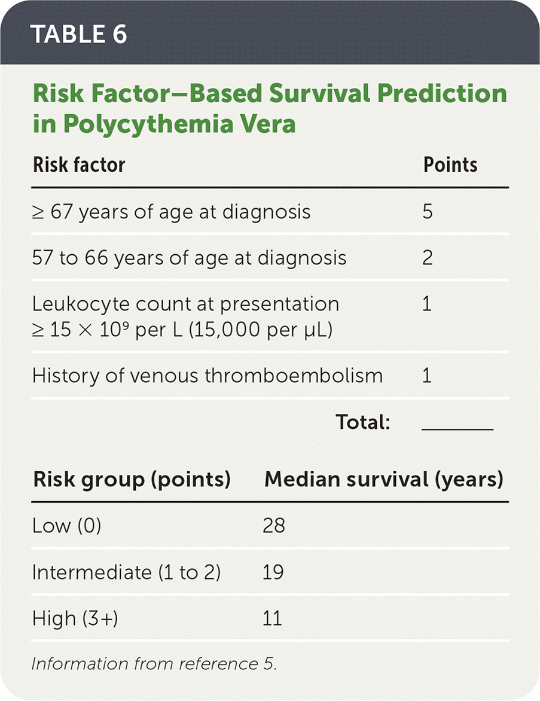Image resolution: width=540 pixels, height=701 pixels.
Task: Click the "≥ 67 years of age" row
Action: [171, 212]
